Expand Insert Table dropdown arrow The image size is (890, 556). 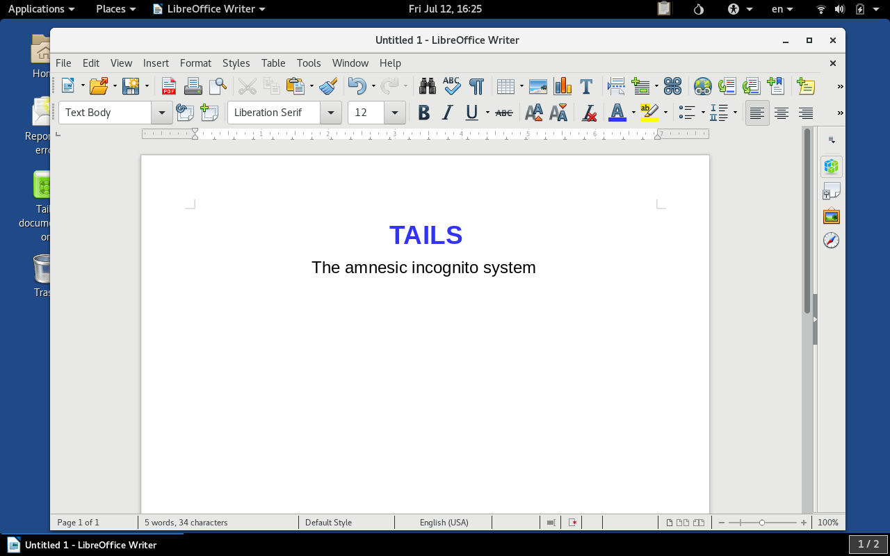click(521, 86)
